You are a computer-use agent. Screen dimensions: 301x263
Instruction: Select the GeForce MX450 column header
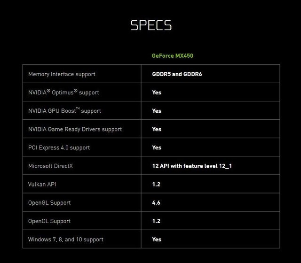pos(172,56)
